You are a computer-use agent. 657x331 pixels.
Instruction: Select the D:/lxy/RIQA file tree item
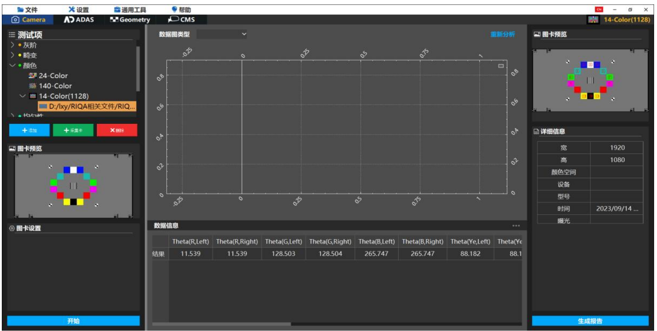point(87,106)
